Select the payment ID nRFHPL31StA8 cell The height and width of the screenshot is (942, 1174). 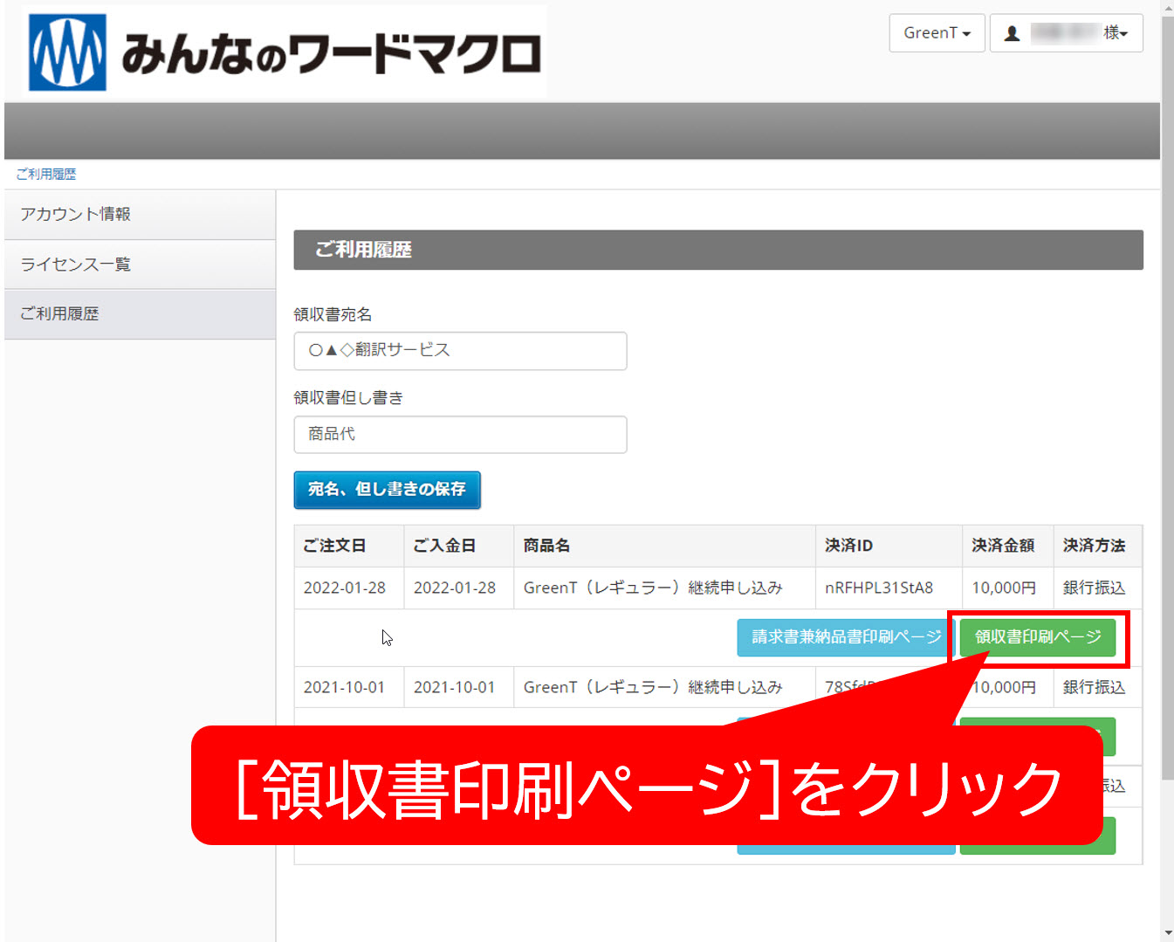(x=878, y=588)
